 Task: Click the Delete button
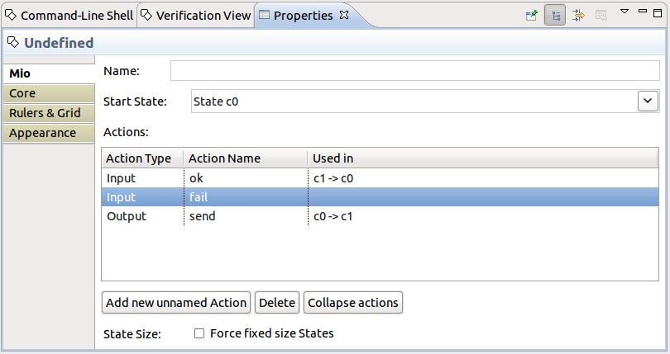click(276, 303)
